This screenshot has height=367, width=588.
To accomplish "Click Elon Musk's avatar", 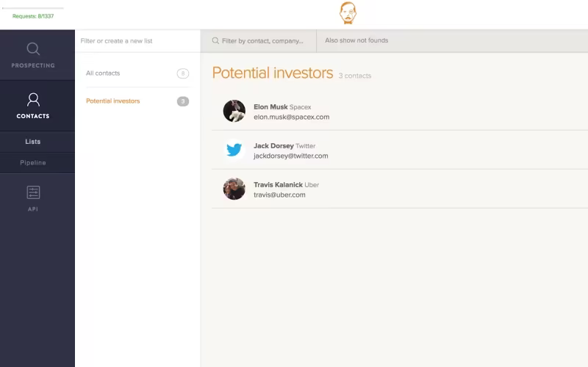I will 234,111.
